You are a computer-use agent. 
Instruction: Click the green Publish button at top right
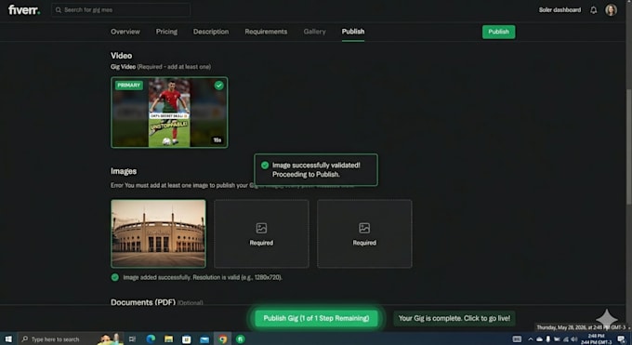coord(498,32)
